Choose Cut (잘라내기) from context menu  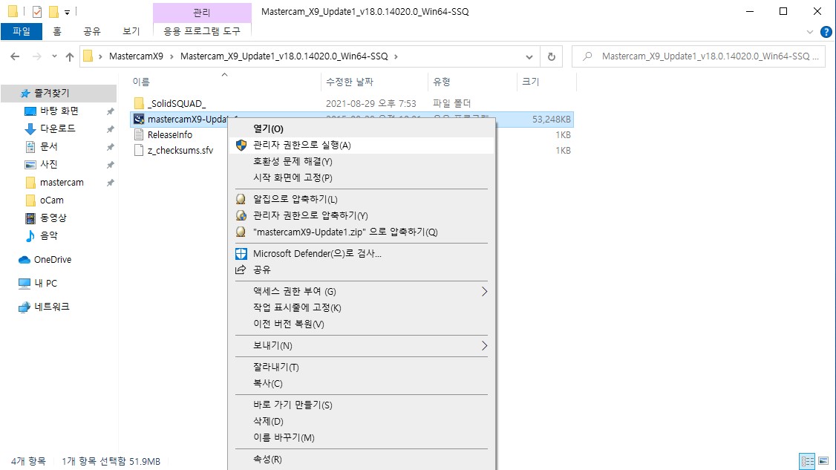[362, 367]
